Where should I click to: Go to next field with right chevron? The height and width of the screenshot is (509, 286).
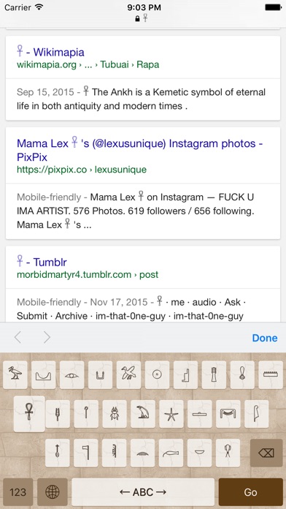click(47, 338)
